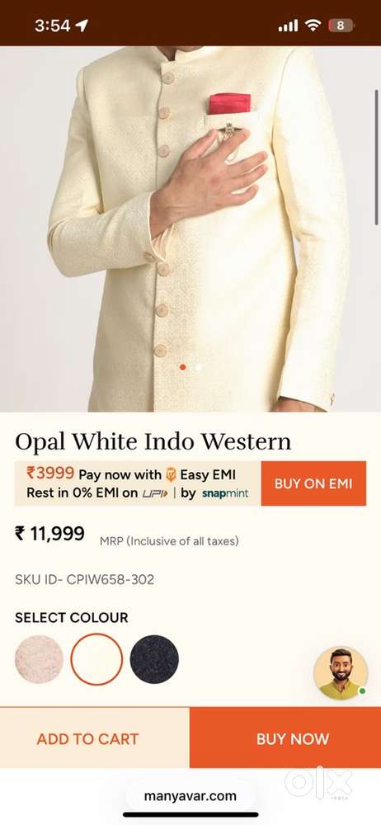Tap the manyavar.com address bar
381x825 pixels.
point(190,796)
